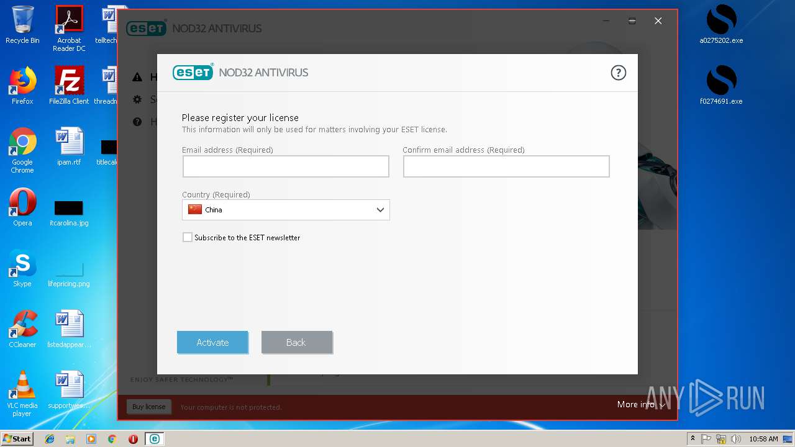This screenshot has width=795, height=447.
Task: Click the Buy license button
Action: click(x=148, y=407)
